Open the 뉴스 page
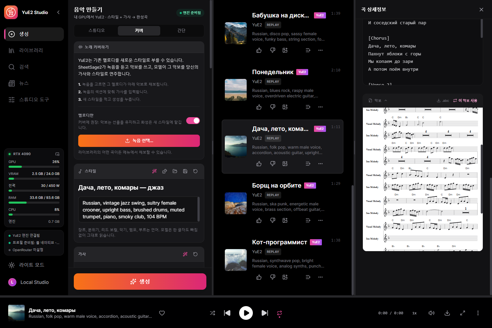492x328 pixels. click(34, 83)
